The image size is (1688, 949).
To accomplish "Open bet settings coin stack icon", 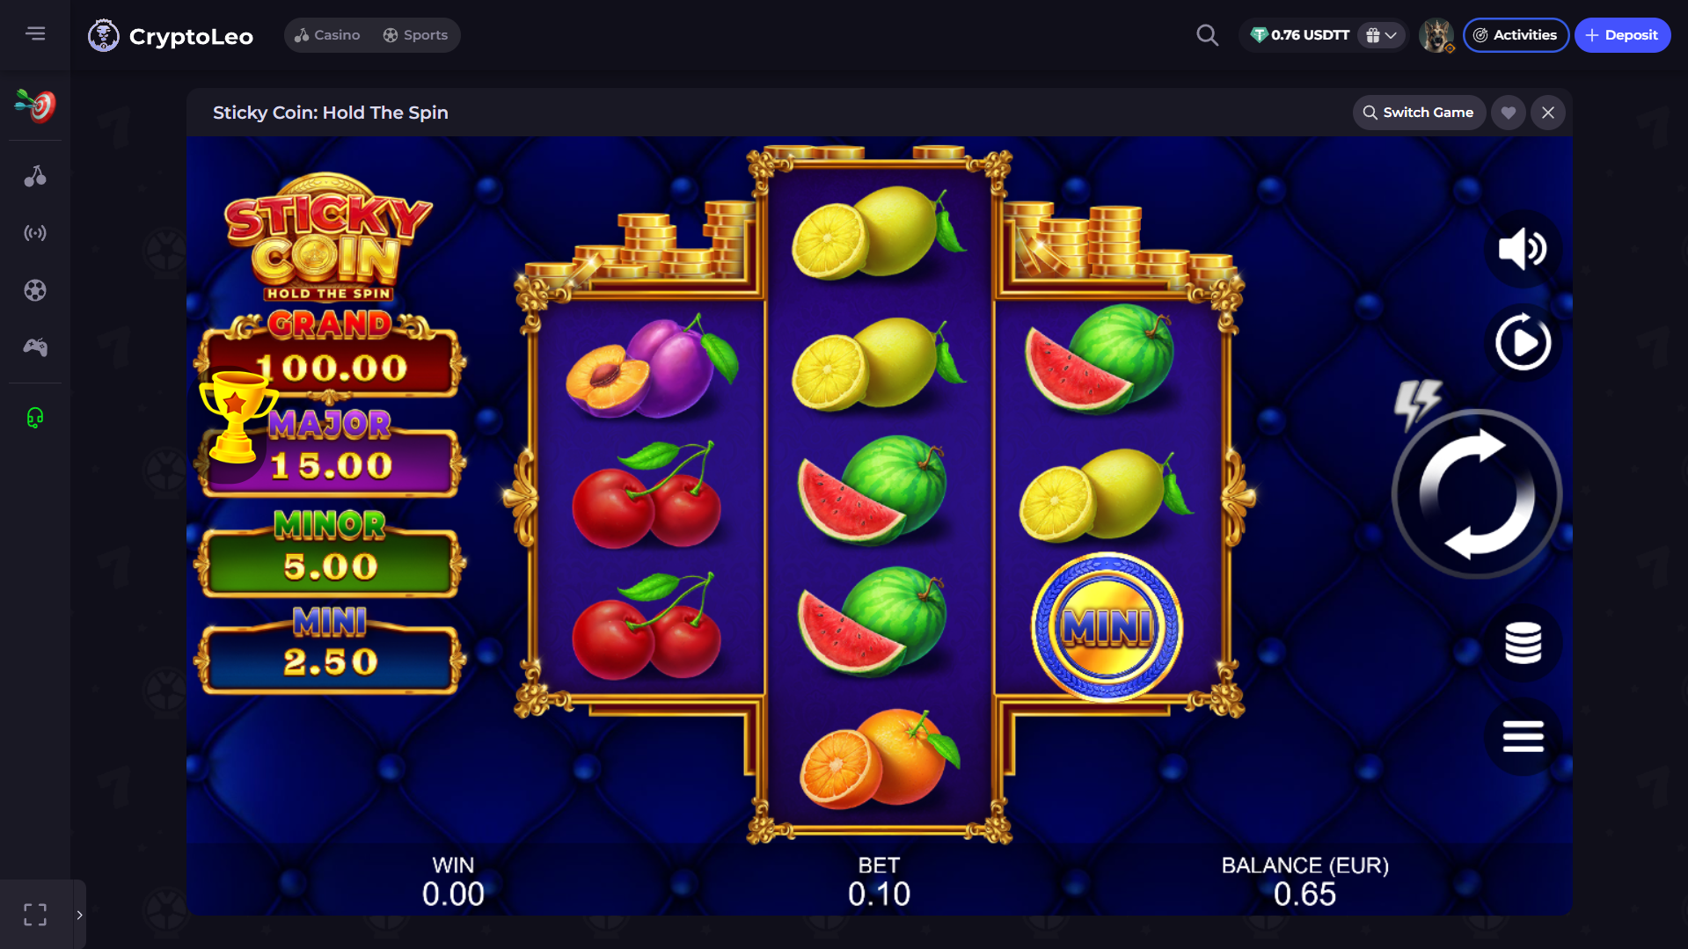I will point(1523,643).
